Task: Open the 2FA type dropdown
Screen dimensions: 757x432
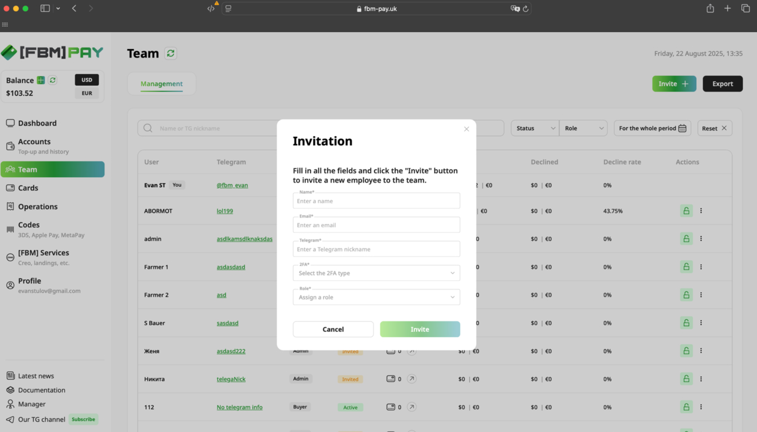Action: (x=376, y=273)
